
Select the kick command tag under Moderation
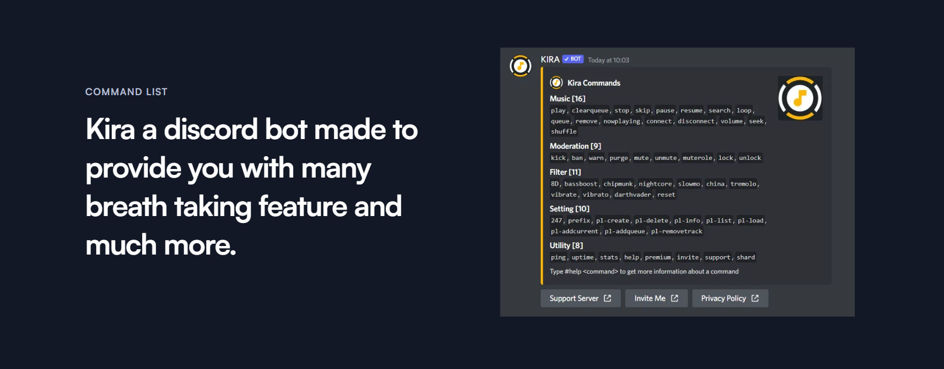pos(558,157)
